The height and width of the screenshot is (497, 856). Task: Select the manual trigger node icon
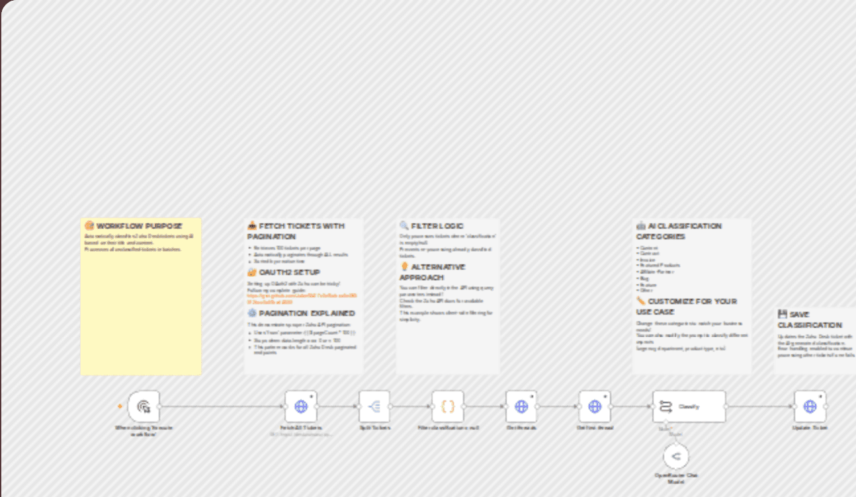(144, 406)
